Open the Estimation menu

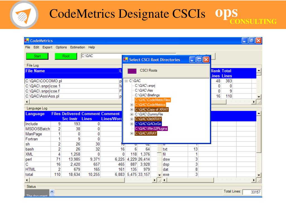click(x=78, y=47)
